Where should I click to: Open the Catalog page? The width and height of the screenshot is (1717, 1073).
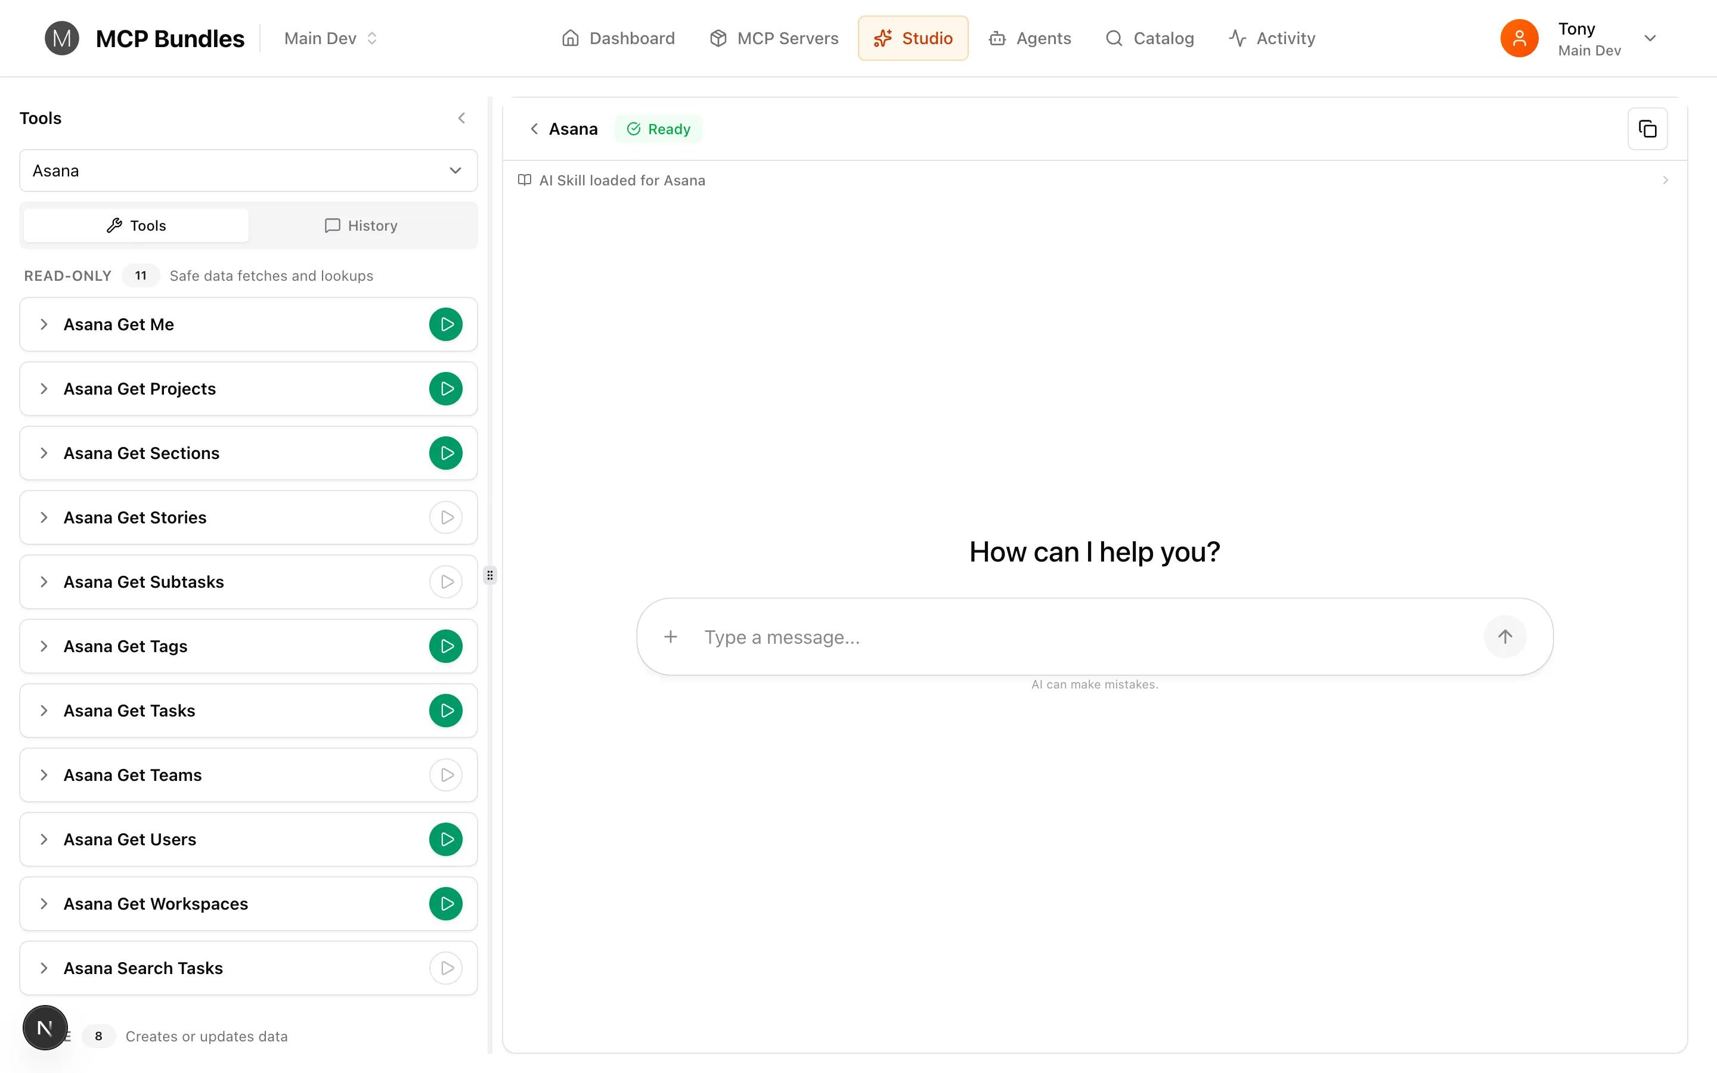pyautogui.click(x=1150, y=38)
